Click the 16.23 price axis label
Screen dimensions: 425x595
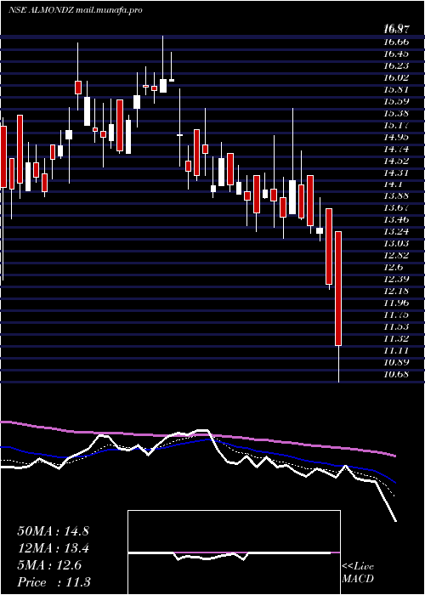(x=396, y=65)
